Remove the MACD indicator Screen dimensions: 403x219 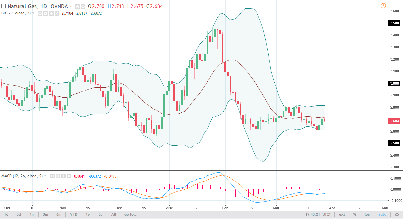coord(68,176)
